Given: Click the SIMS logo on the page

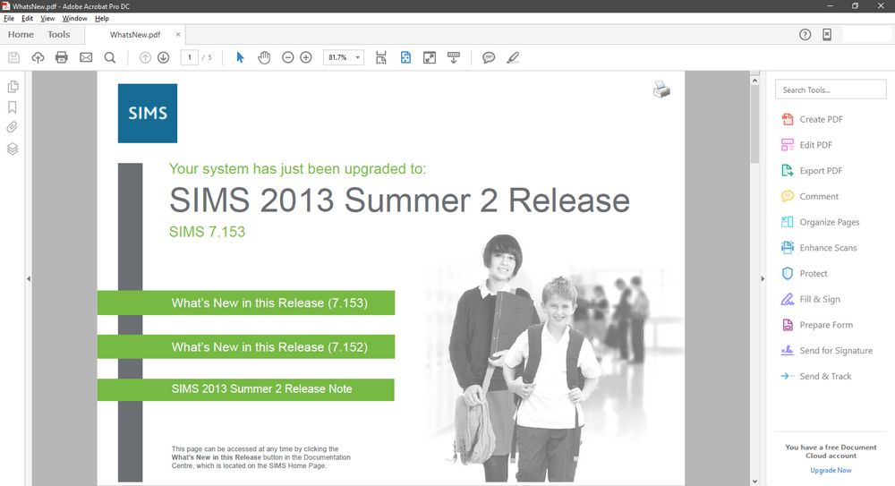Looking at the screenshot, I should (148, 113).
